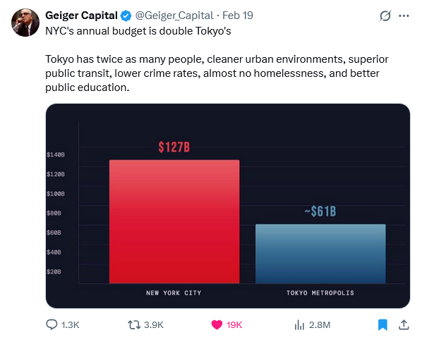Image resolution: width=422 pixels, height=340 pixels.
Task: Click the Geiger Capital display name
Action: (x=81, y=16)
